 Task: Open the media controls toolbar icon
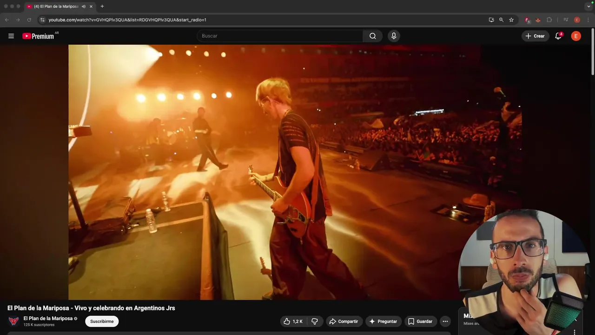pyautogui.click(x=566, y=20)
